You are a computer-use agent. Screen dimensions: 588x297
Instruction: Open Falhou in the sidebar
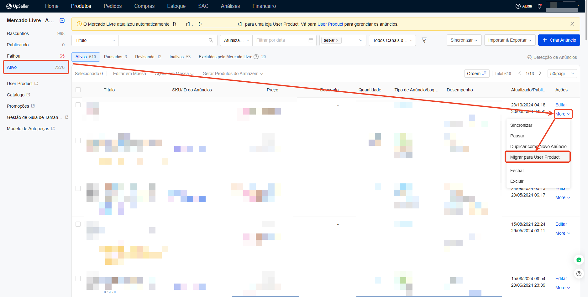[x=36, y=56]
